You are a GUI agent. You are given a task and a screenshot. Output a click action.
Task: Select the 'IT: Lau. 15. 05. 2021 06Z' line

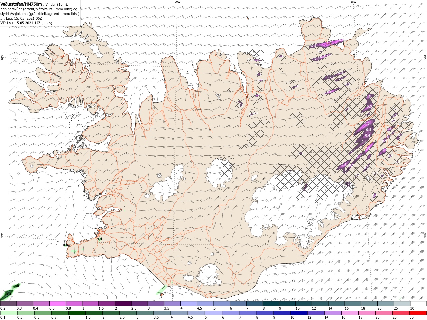pos(22,18)
